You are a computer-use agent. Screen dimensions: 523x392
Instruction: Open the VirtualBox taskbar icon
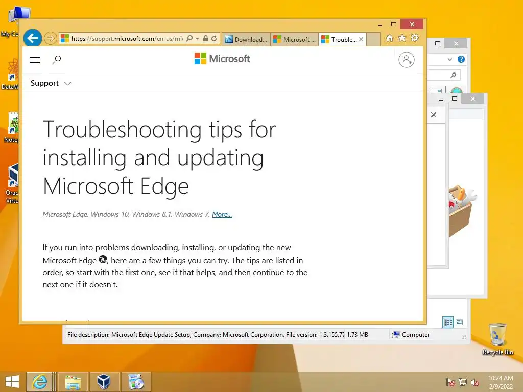pyautogui.click(x=104, y=382)
